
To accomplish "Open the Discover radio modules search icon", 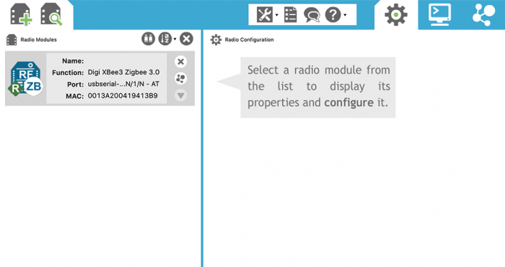I will (x=51, y=14).
